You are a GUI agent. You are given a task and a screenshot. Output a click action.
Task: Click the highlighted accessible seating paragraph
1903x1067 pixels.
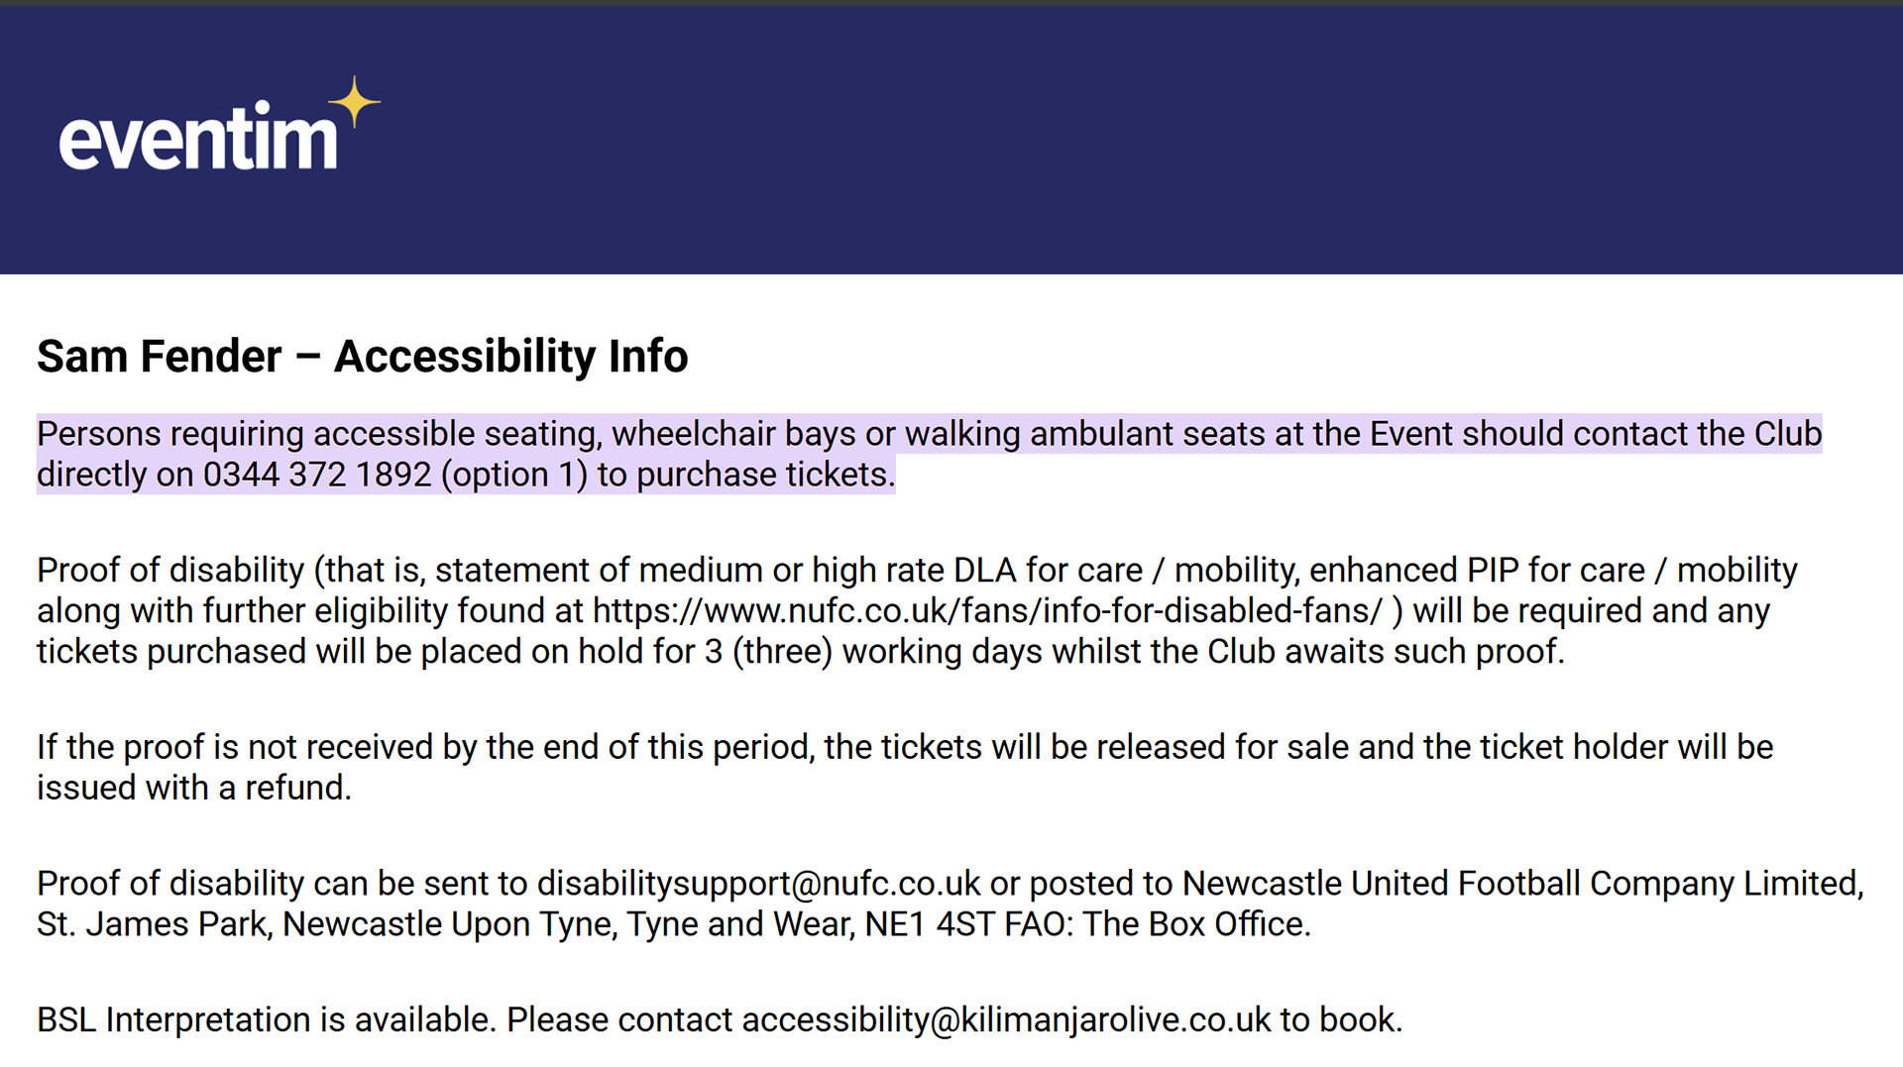tap(930, 455)
